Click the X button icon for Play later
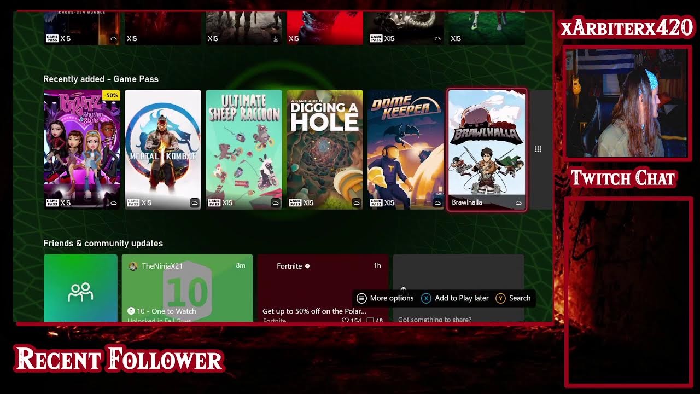 coord(426,298)
